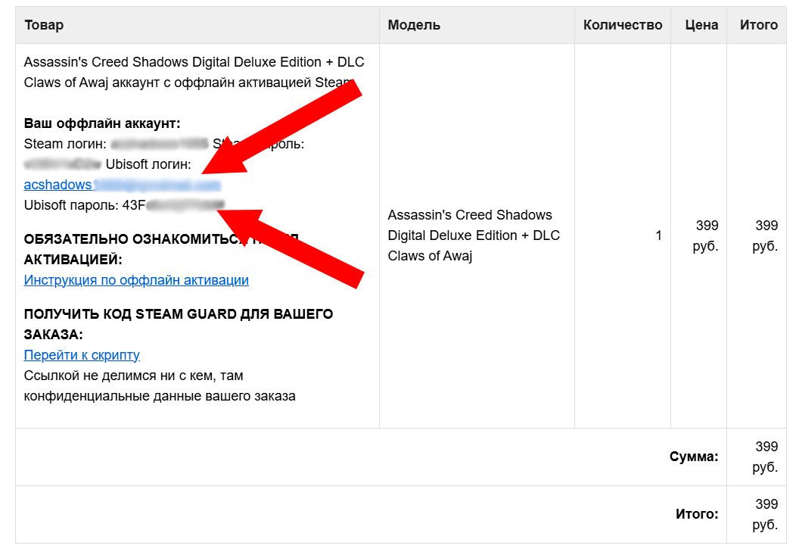Click the Товар column header
The image size is (796, 555).
click(44, 25)
